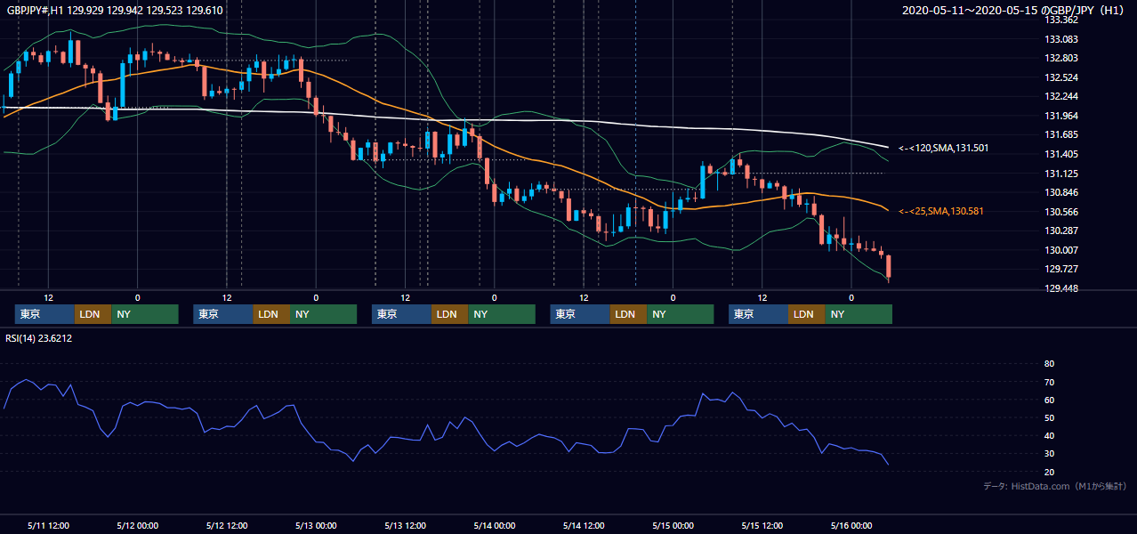Click the HistData.com data credit text

click(x=1054, y=486)
